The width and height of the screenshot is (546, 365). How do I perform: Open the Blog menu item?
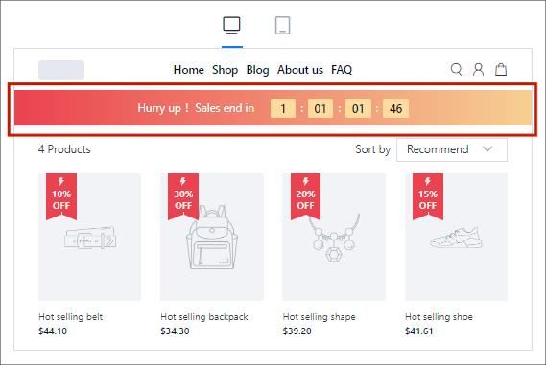pos(258,70)
